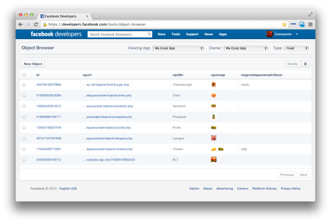Viewport: 331px width, 221px height.
Task: Open the Viewing App dropdown
Action: (178, 48)
